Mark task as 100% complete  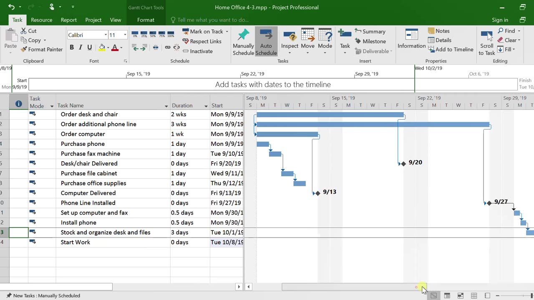[171, 34]
